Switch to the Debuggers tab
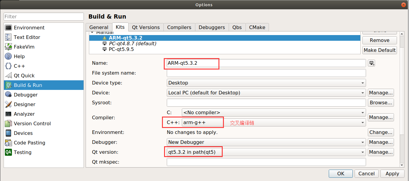This screenshot has width=409, height=181. point(212,27)
